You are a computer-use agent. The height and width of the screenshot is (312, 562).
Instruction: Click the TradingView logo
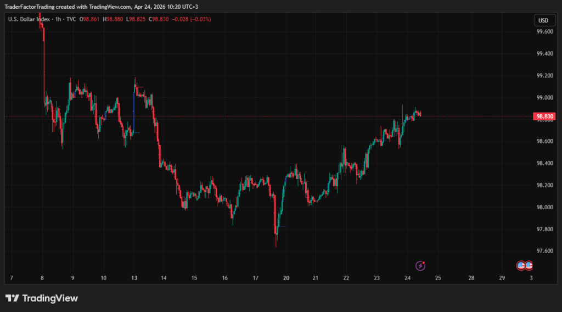[x=42, y=298]
